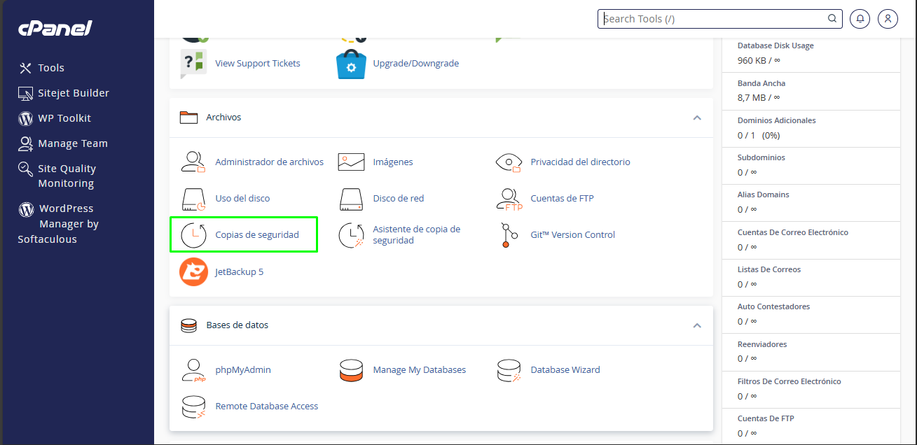Open the Administrador de archivos tool
Screen dimensions: 917x445
coord(269,162)
